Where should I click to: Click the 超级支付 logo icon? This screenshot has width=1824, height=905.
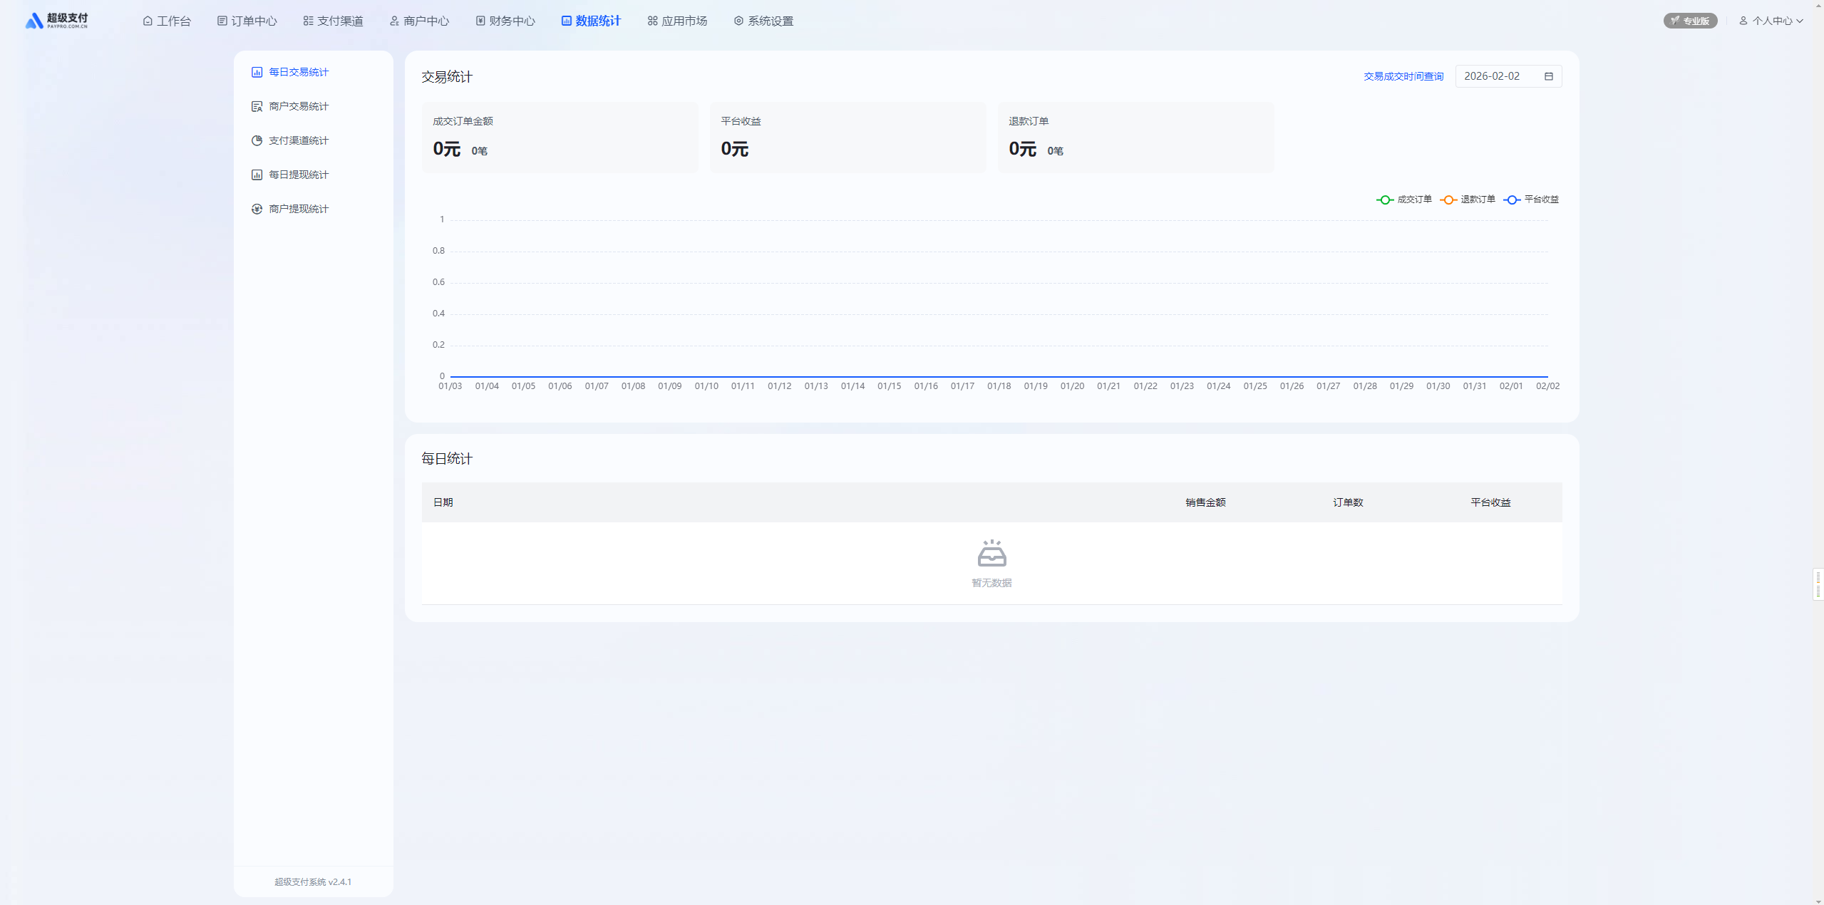(34, 21)
